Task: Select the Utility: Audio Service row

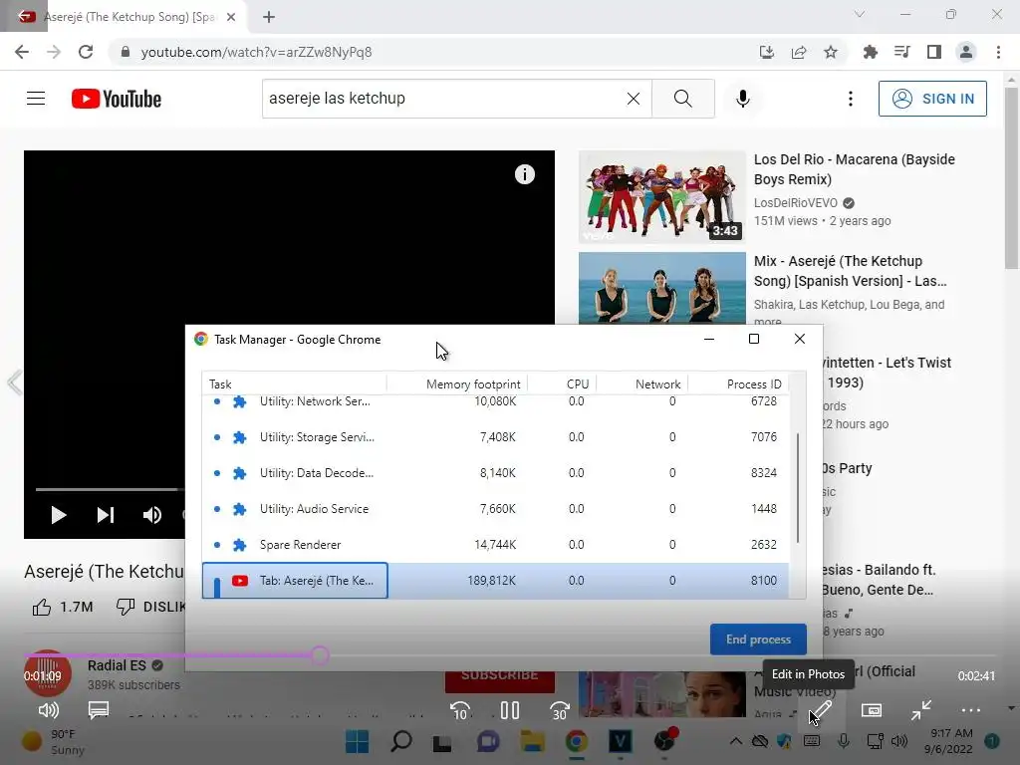Action: tap(496, 509)
